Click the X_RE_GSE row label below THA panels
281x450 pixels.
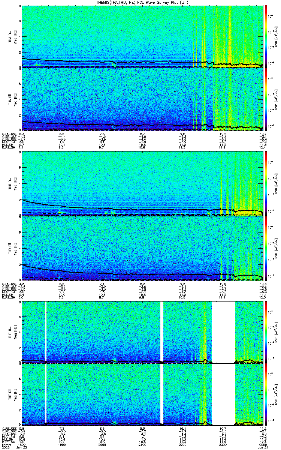pos(8,133)
